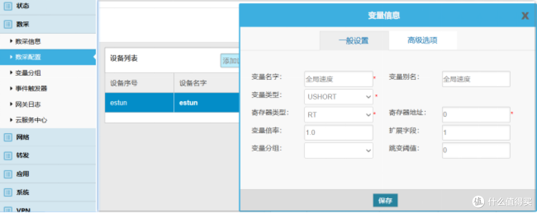Click the 寄存器地址 input field

476,115
